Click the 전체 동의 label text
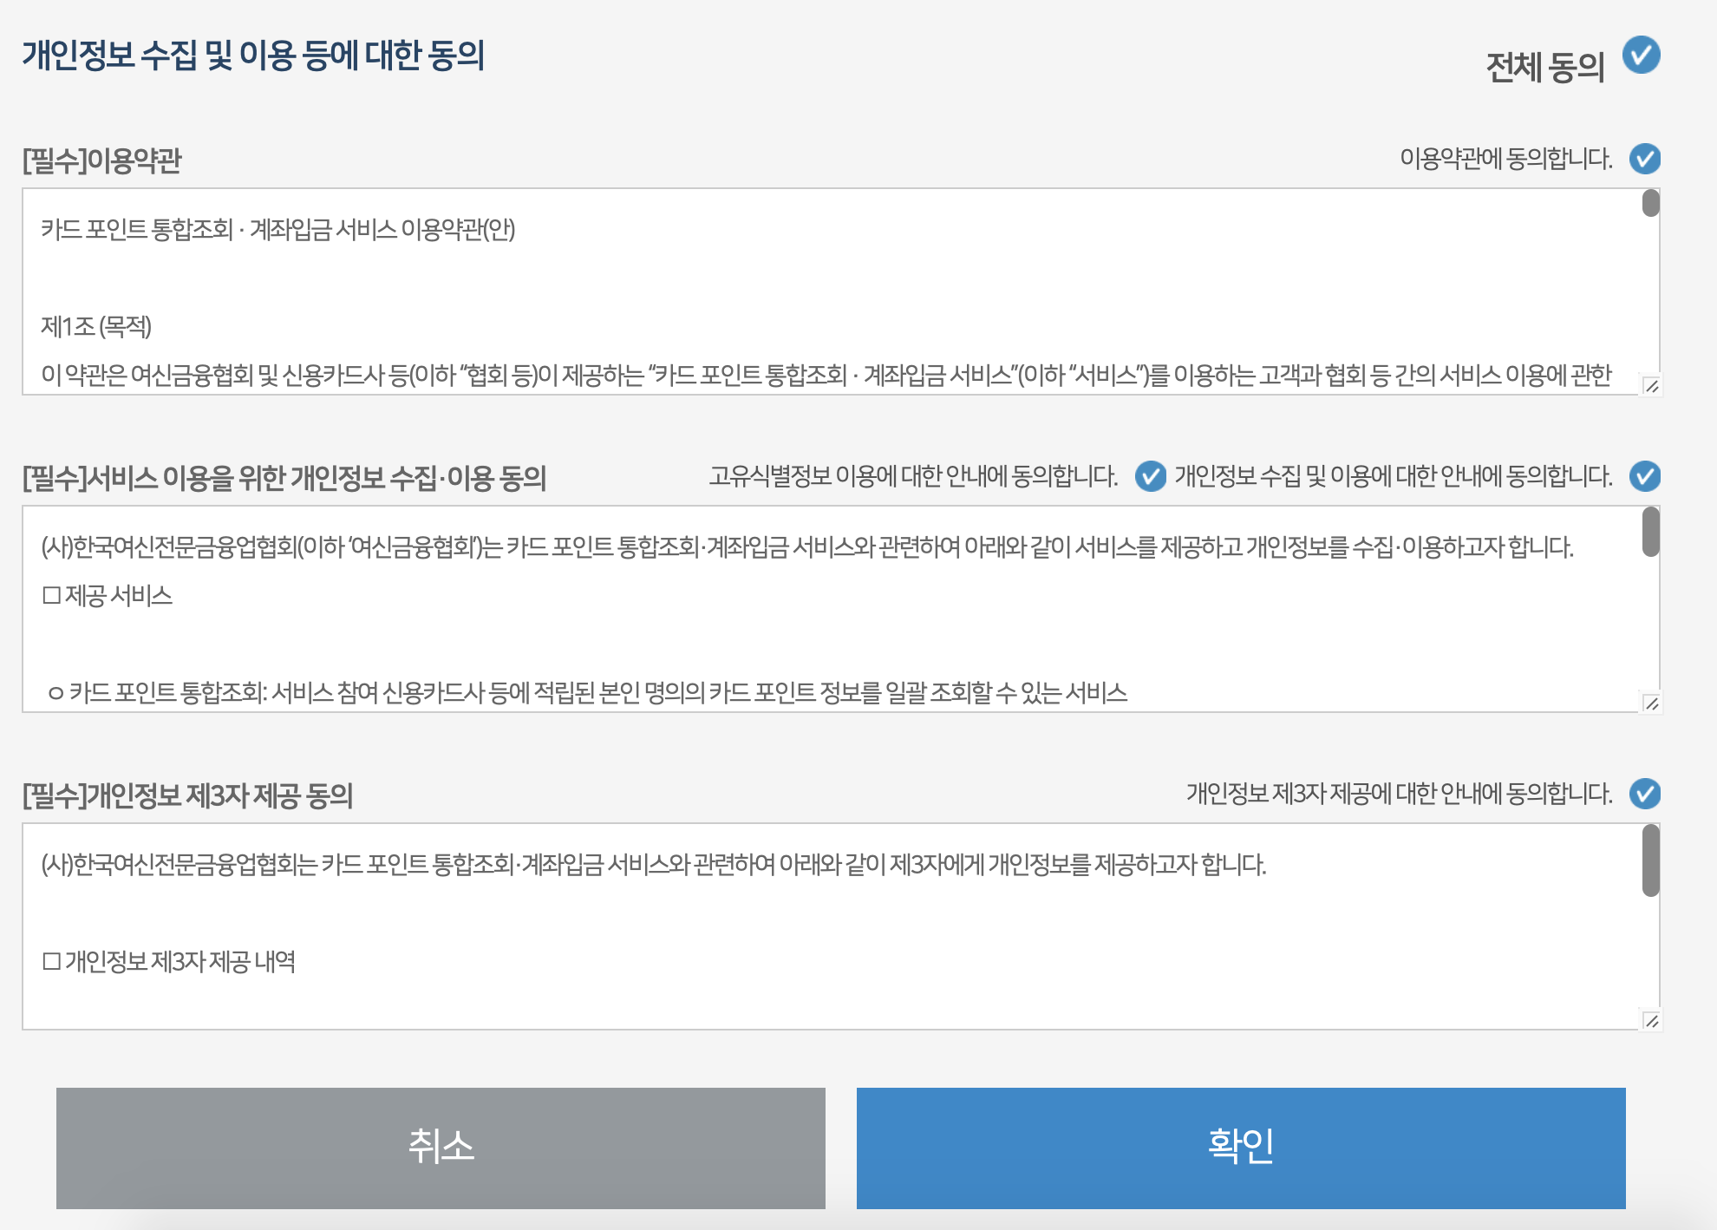The width and height of the screenshot is (1717, 1230). click(x=1544, y=67)
